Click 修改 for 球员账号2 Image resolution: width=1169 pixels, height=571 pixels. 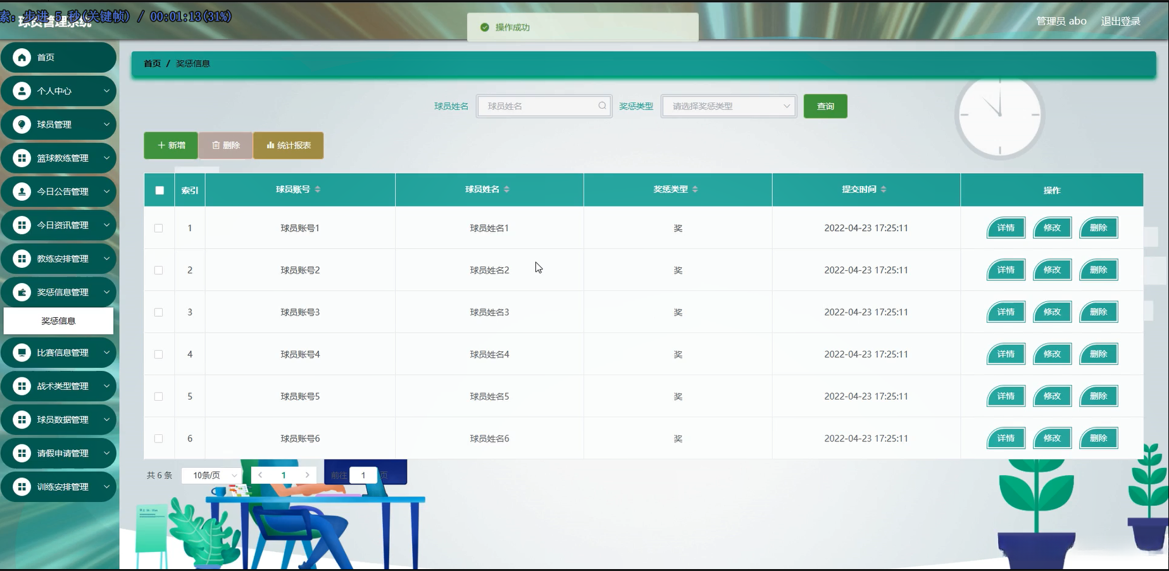click(1052, 270)
